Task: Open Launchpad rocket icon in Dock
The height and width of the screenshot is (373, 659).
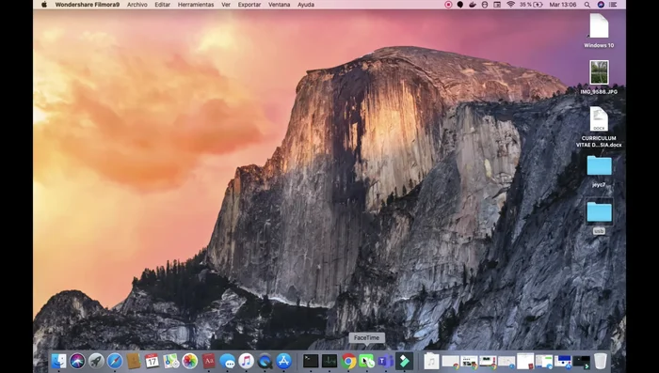Action: point(96,361)
